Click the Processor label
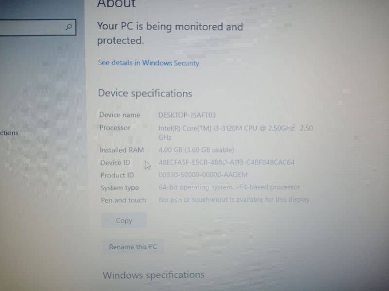 coord(115,128)
